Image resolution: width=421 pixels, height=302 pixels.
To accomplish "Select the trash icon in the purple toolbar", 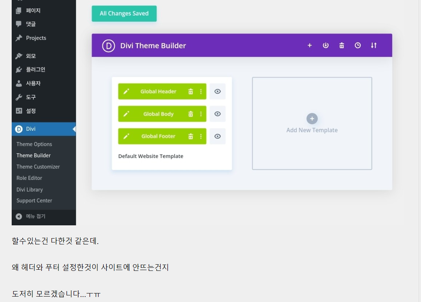I will pyautogui.click(x=342, y=45).
